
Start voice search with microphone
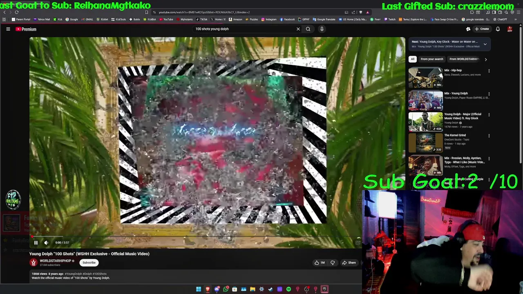coord(322,29)
